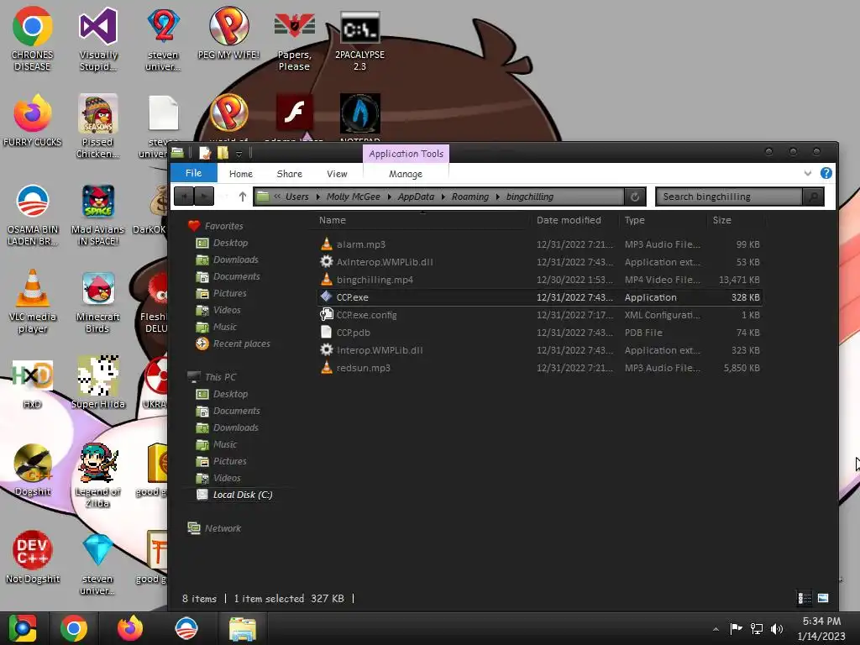Open Flash player desktop icon
This screenshot has width=860, height=645.
click(x=295, y=113)
